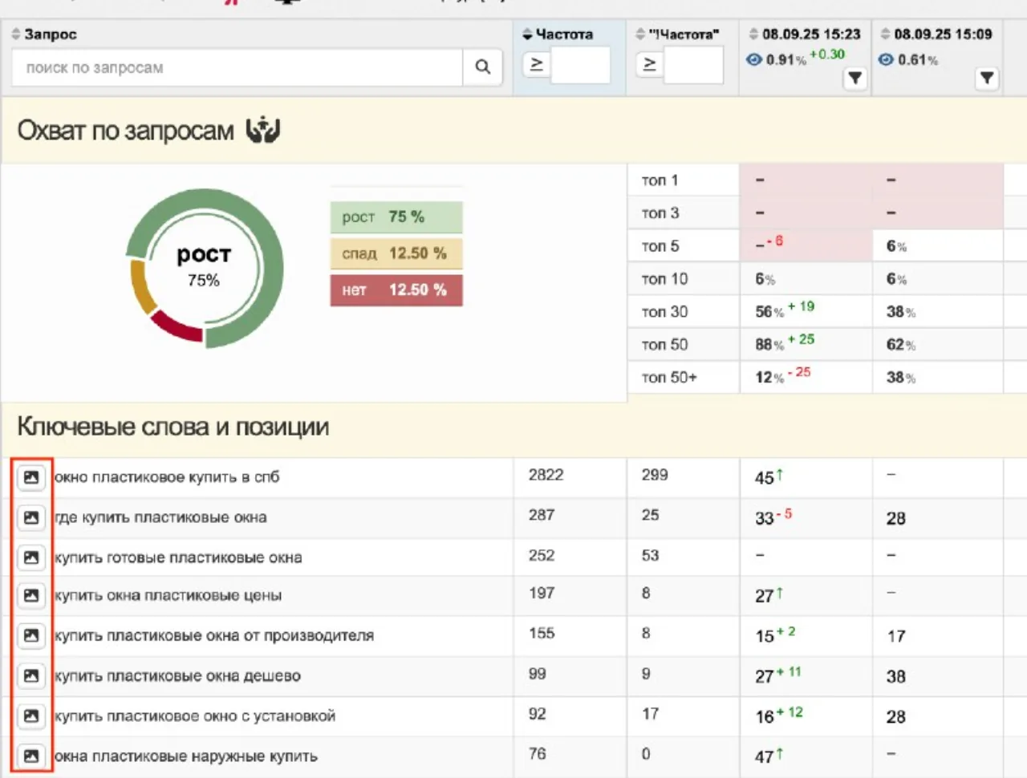Image resolution: width=1027 pixels, height=778 pixels.
Task: Open snapshot icon for "купить готовые пластиковые окна"
Action: [x=31, y=557]
